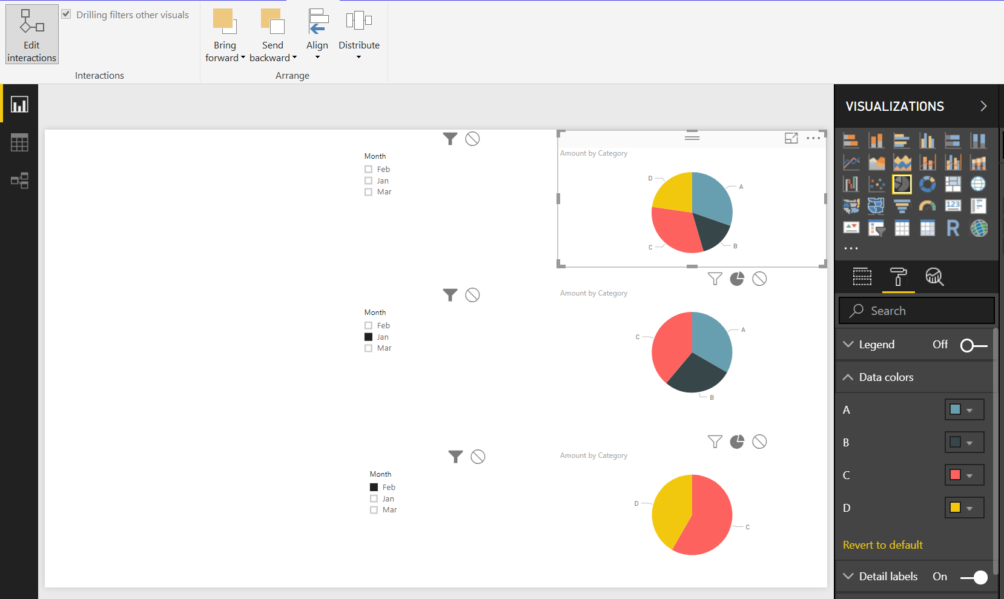Screen dimensions: 1004x599
Task: Select the R script visual icon
Action: pyautogui.click(x=953, y=228)
